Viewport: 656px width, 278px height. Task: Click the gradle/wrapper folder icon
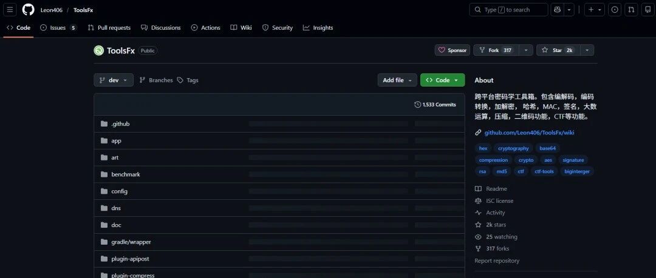click(104, 242)
